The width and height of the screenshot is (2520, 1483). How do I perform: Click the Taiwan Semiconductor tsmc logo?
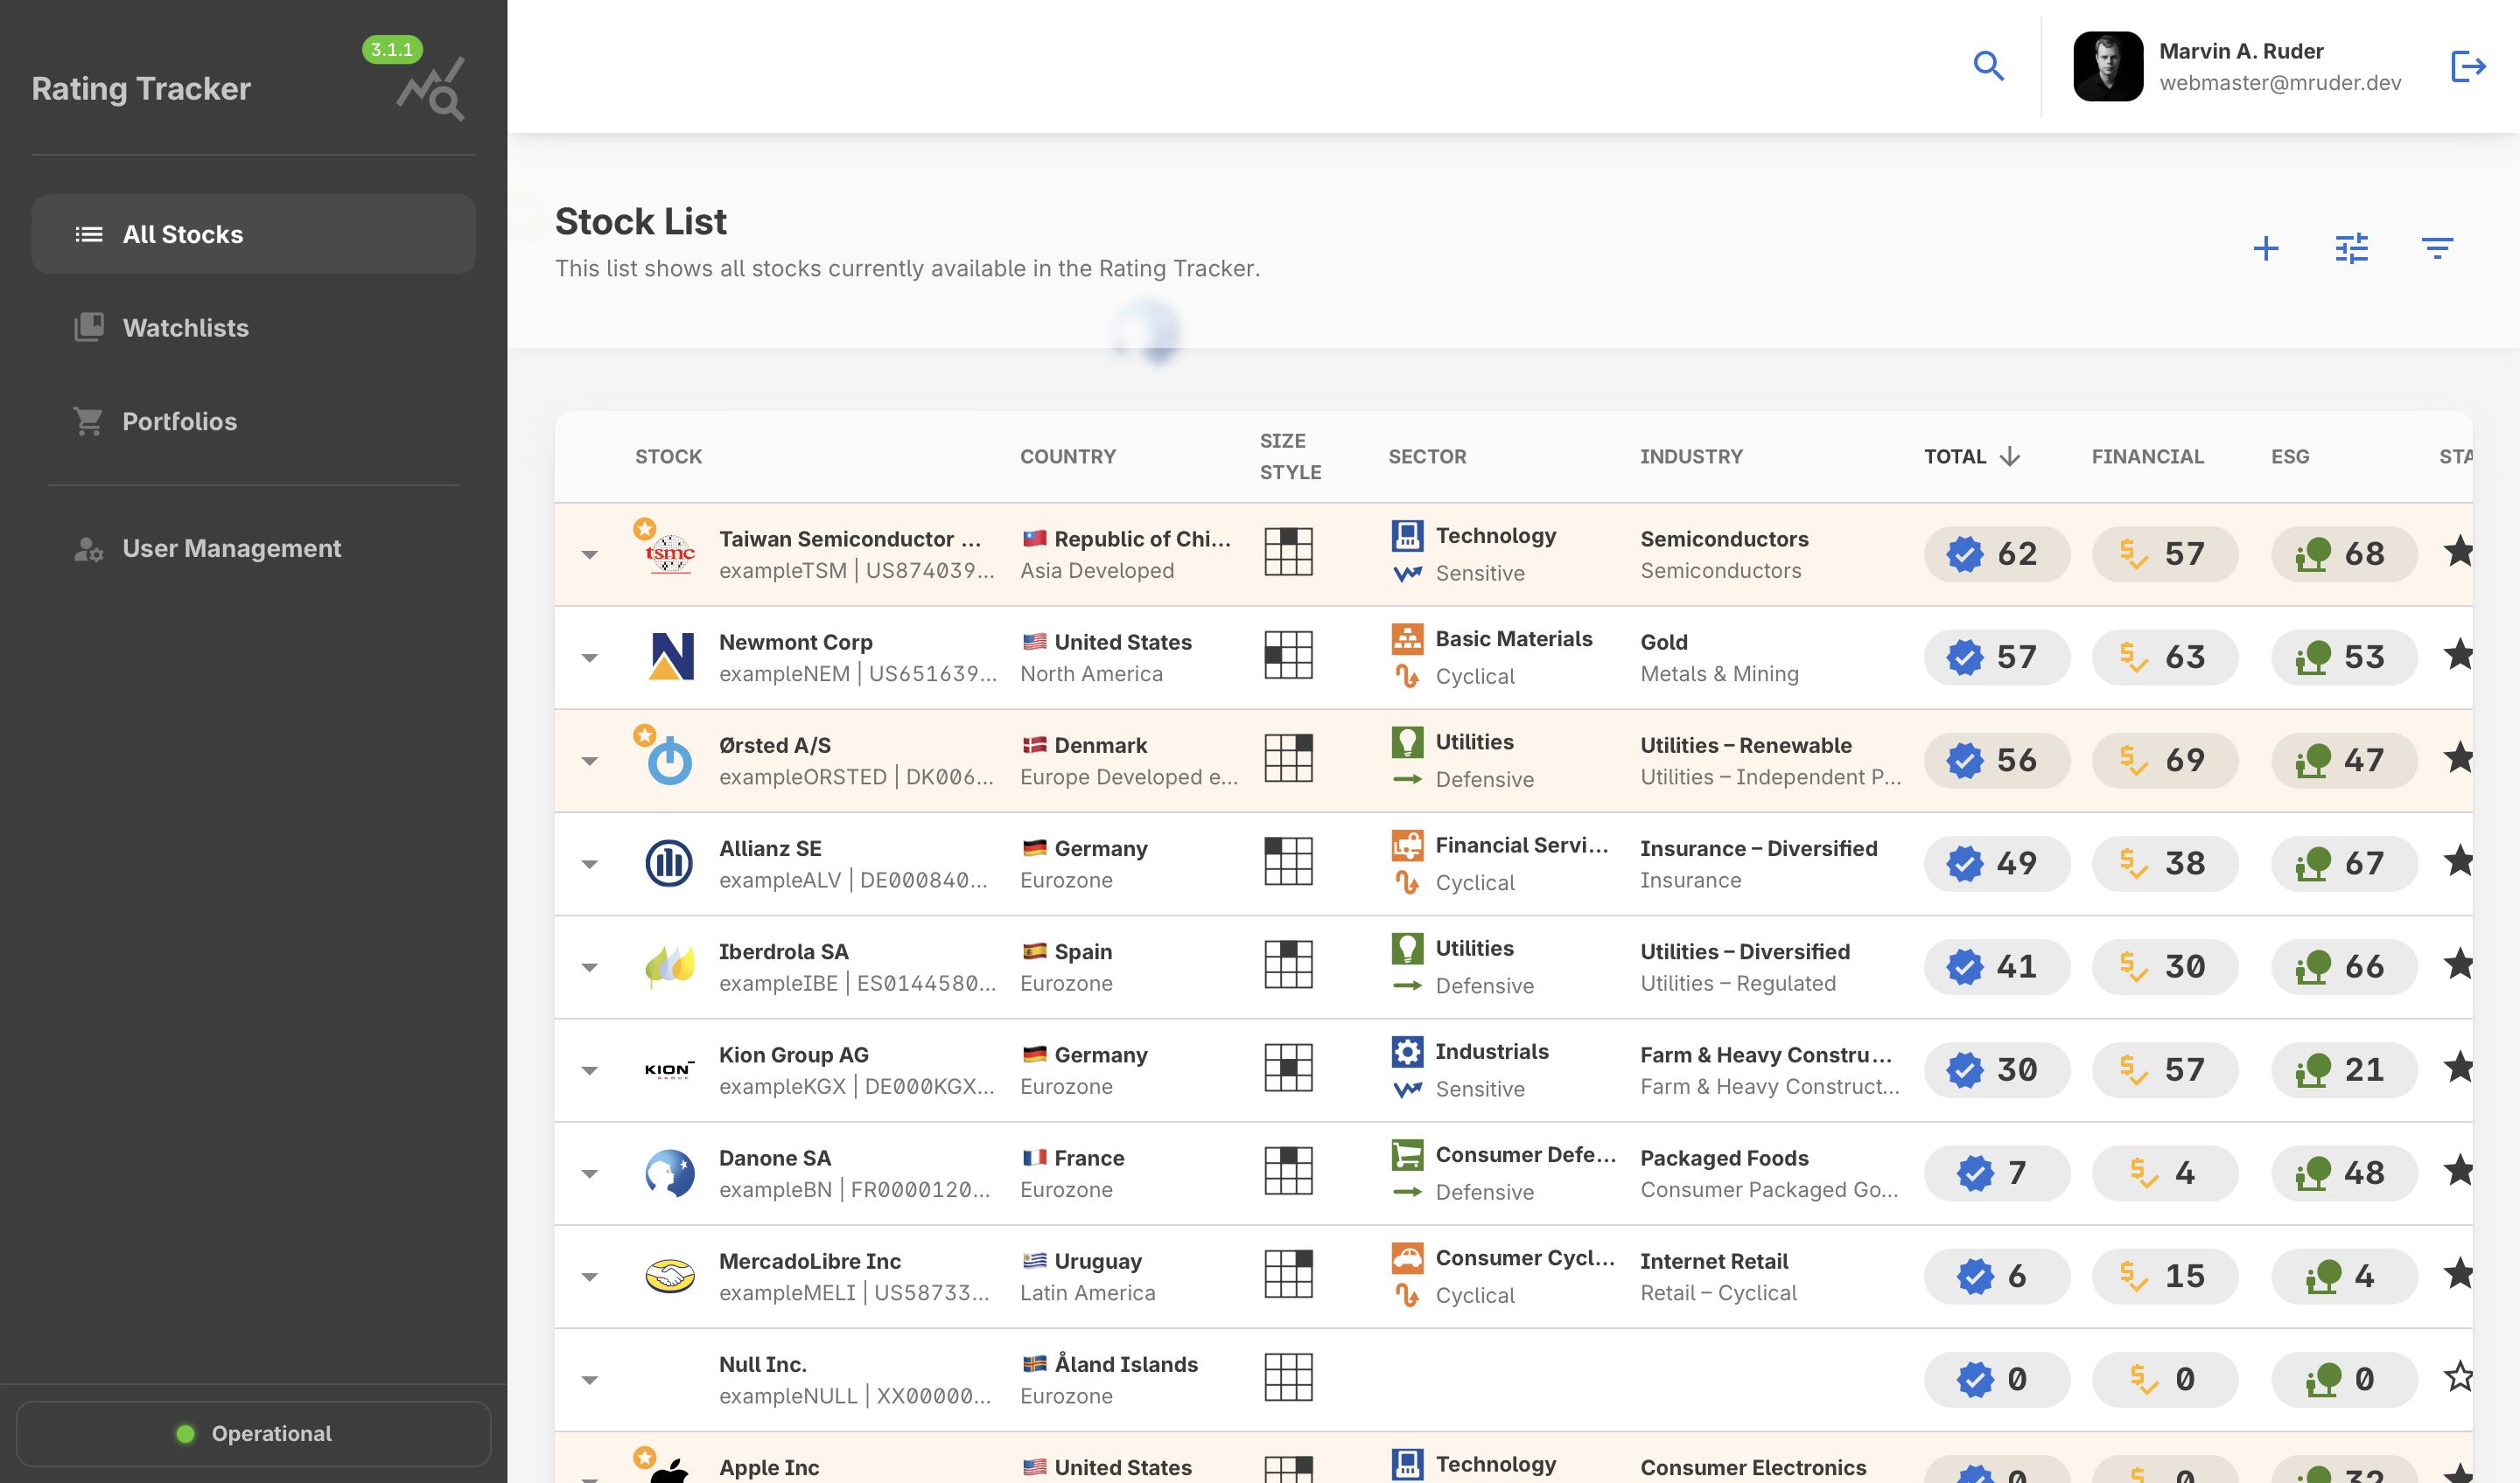click(669, 553)
